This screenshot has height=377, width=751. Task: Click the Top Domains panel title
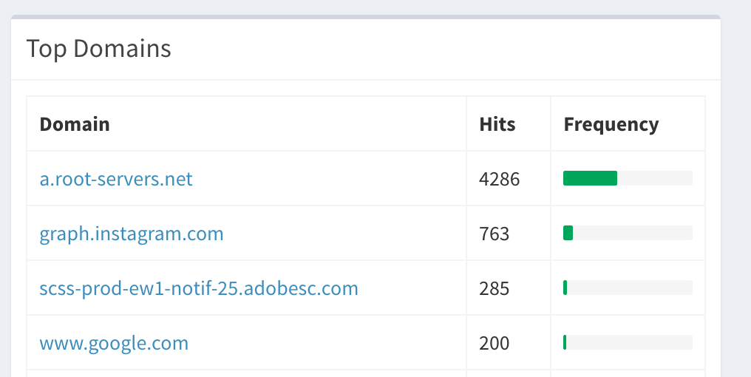99,49
